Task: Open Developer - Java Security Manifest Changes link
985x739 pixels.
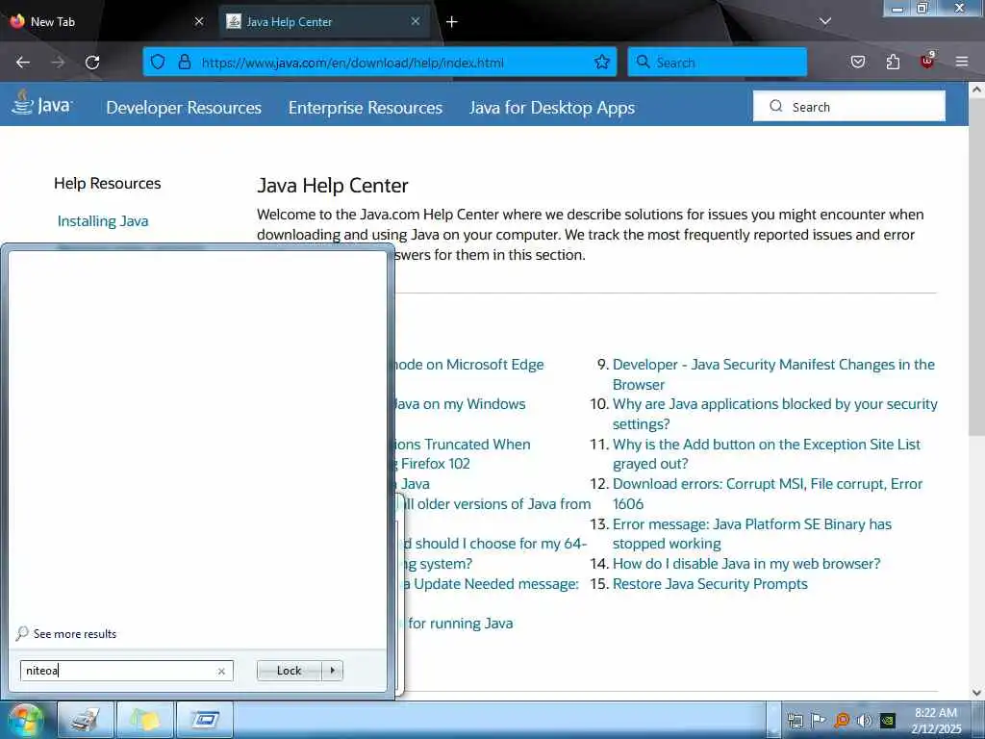Action: [x=774, y=374]
